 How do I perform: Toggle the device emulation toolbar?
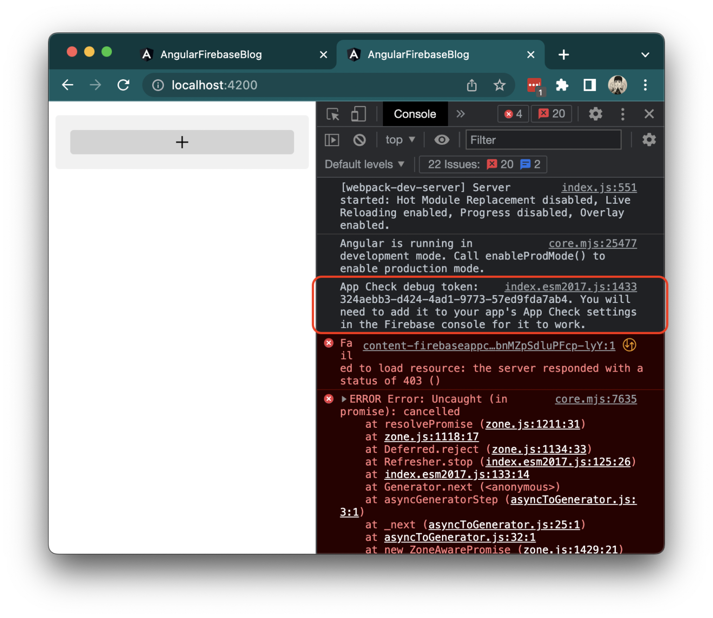[x=358, y=114]
